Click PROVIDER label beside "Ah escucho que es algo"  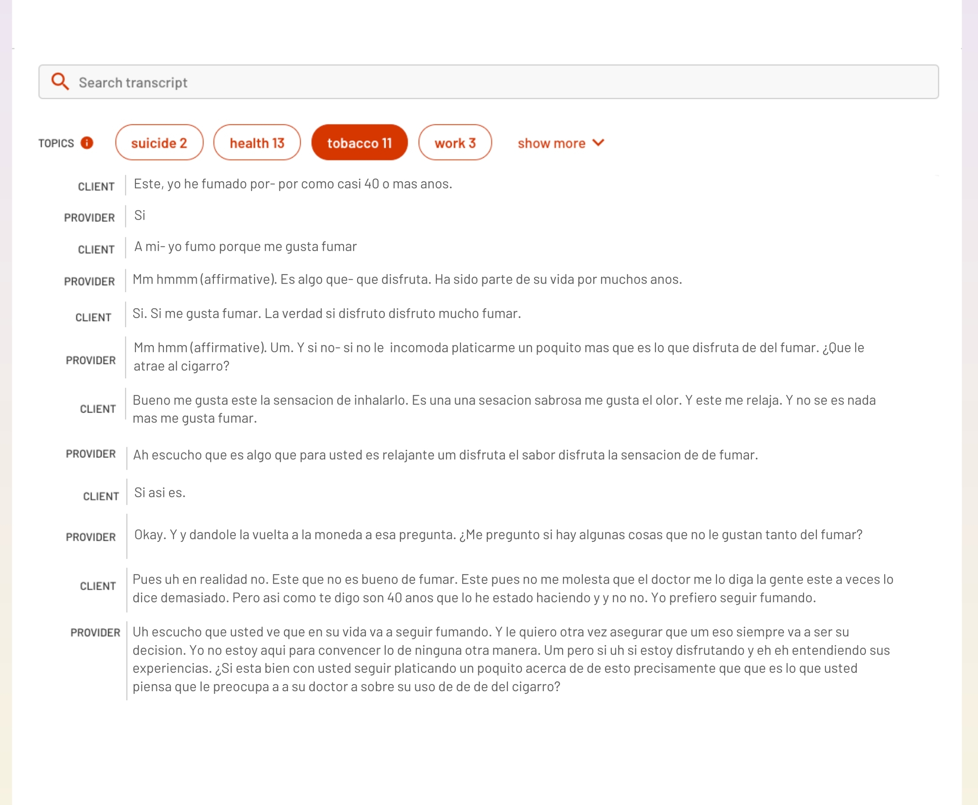click(x=90, y=454)
